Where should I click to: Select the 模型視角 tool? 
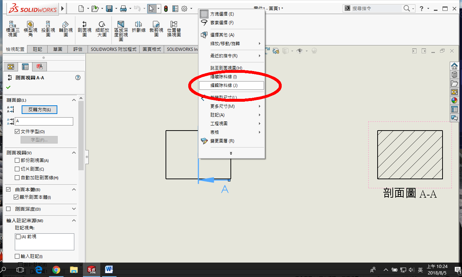point(30,29)
